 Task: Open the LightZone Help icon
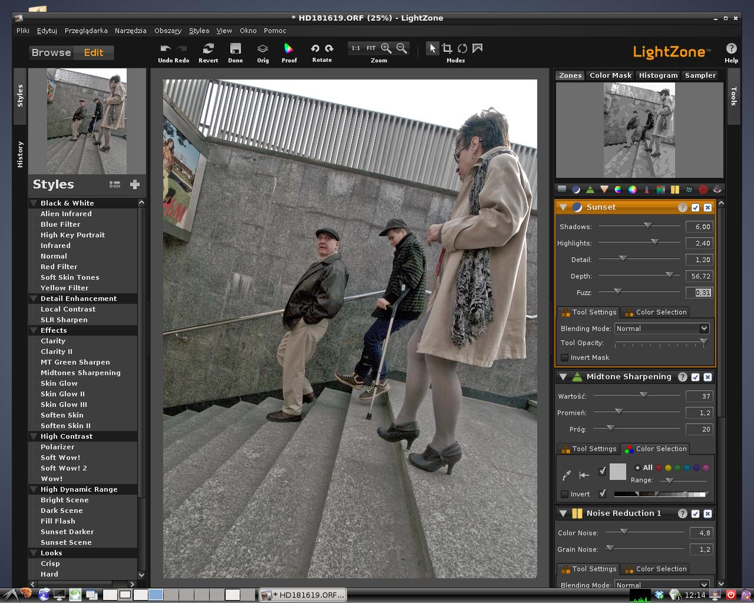[731, 49]
